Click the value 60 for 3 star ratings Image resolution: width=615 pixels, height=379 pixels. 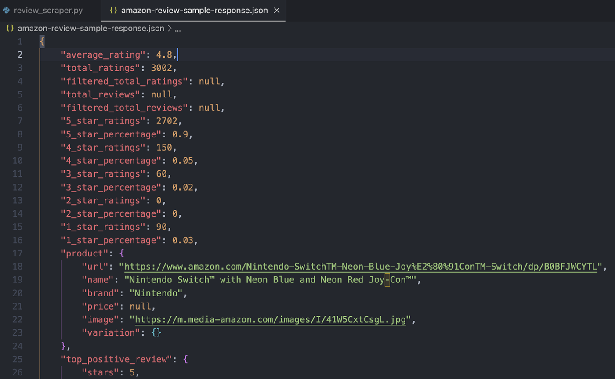[x=162, y=174]
